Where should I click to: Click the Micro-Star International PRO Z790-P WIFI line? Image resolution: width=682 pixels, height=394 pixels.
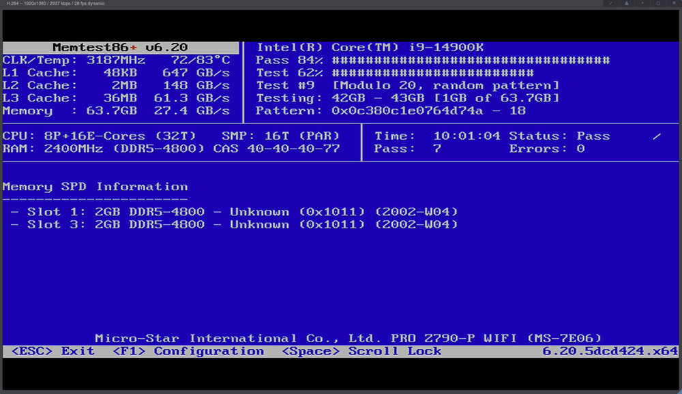pyautogui.click(x=349, y=338)
